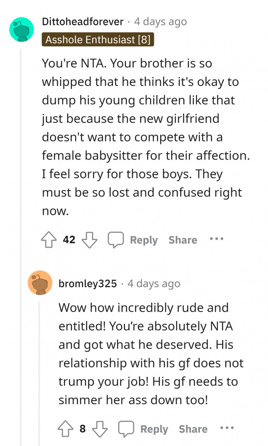Open bromley325's username link
This screenshot has width=268, height=446.
88,283
